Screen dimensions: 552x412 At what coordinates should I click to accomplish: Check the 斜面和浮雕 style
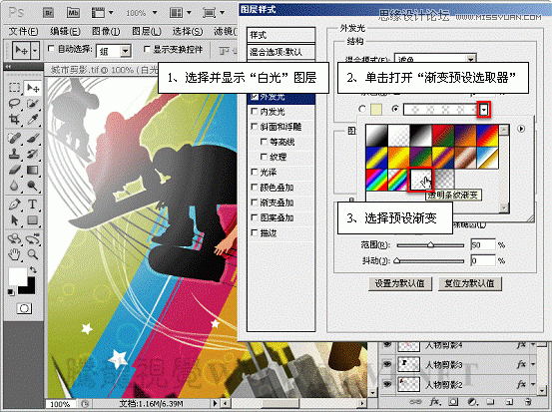tap(255, 127)
